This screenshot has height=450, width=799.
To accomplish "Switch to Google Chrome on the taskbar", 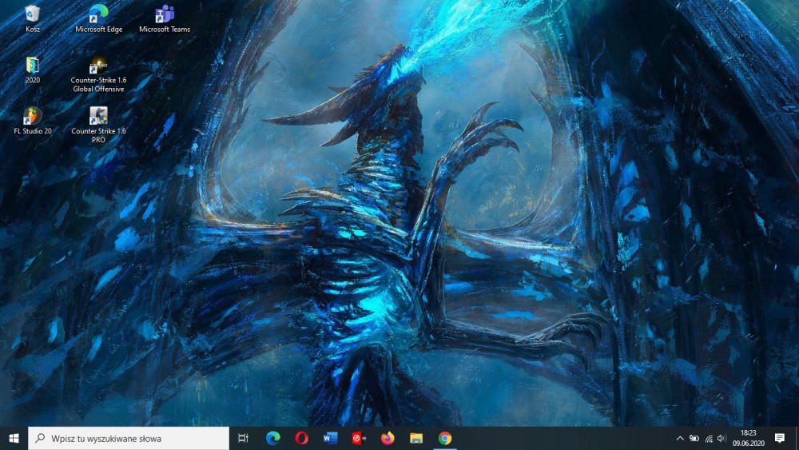I will tap(445, 438).
